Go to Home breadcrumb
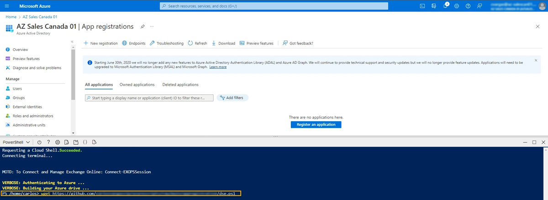The width and height of the screenshot is (548, 200). tap(11, 17)
